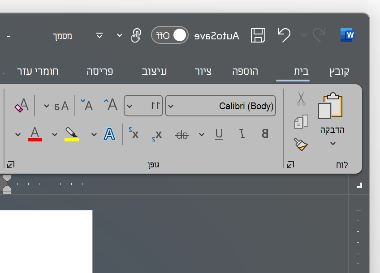
Task: Expand the font name dropdown arrow
Action: click(171, 106)
